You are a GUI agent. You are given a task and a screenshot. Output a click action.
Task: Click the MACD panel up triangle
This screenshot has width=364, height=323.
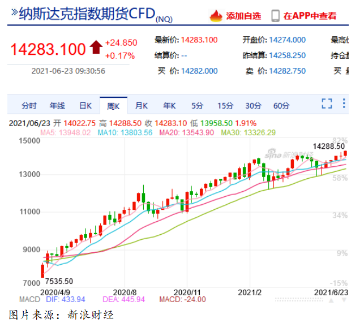coord(331,300)
